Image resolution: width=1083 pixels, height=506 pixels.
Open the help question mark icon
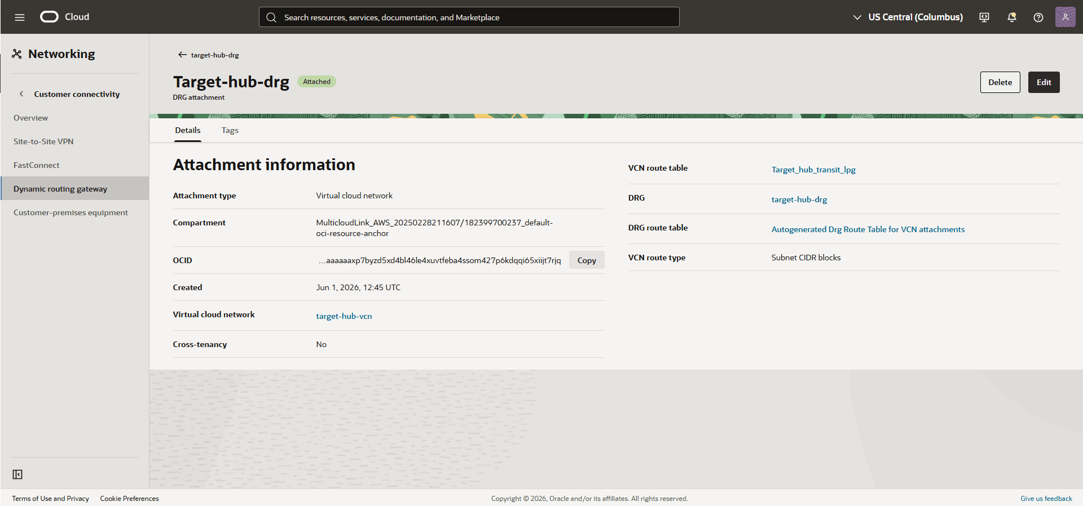tap(1038, 17)
